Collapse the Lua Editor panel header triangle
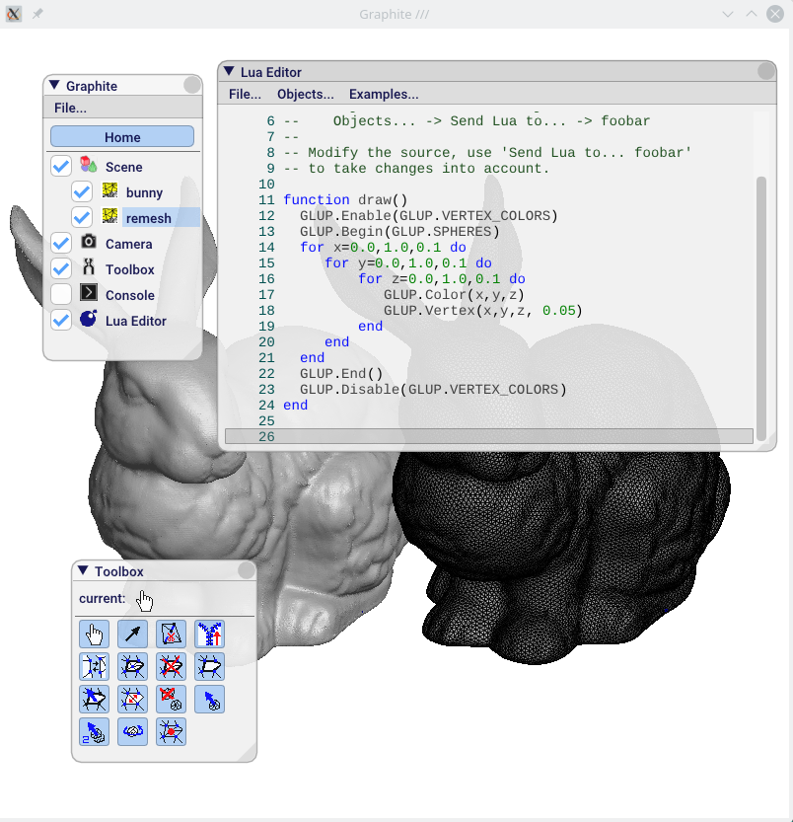 (229, 71)
